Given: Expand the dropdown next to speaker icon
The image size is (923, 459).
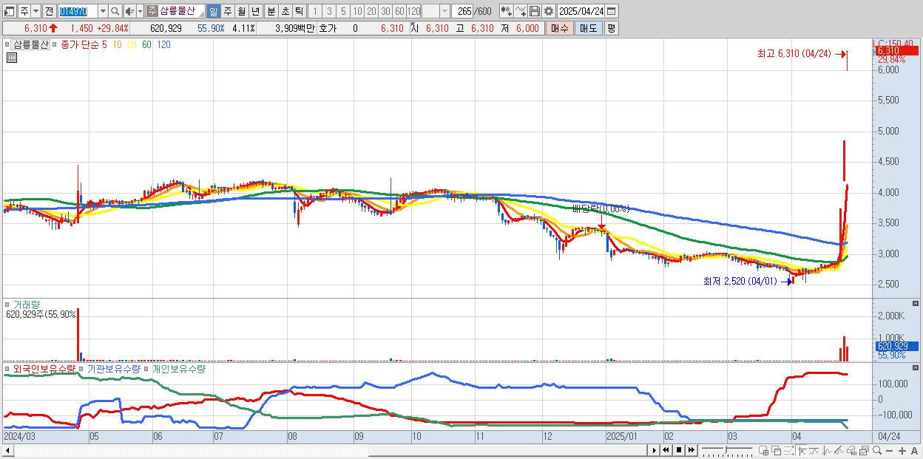Looking at the screenshot, I should coord(140,11).
